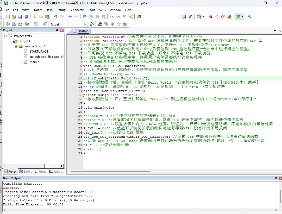Expand the main.c node in the project tree

(x=21, y=62)
